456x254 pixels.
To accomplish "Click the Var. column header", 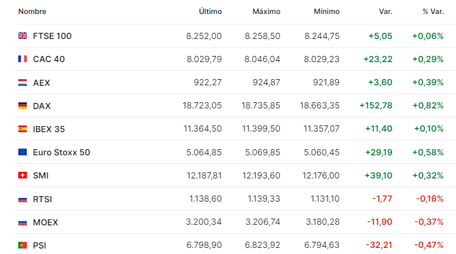I will pyautogui.click(x=386, y=12).
